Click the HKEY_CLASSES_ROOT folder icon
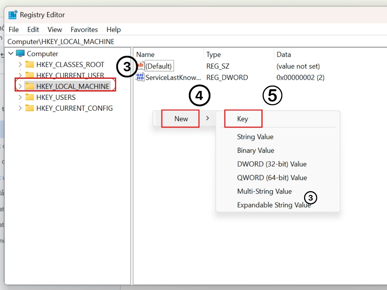The height and width of the screenshot is (290, 387). (30, 64)
